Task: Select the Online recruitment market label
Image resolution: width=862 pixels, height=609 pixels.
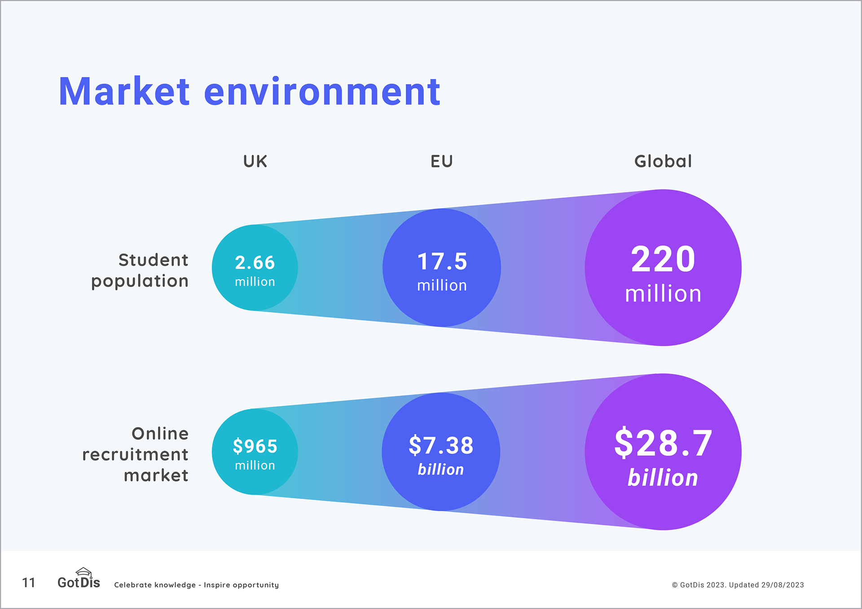Action: [x=136, y=454]
